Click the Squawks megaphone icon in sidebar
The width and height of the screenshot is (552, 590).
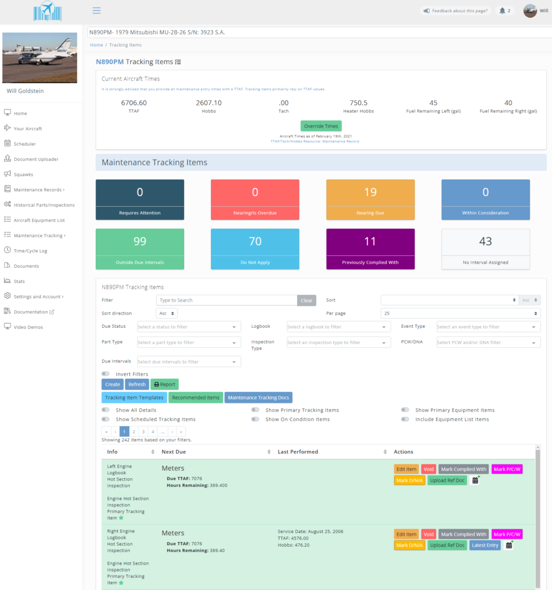pyautogui.click(x=7, y=174)
